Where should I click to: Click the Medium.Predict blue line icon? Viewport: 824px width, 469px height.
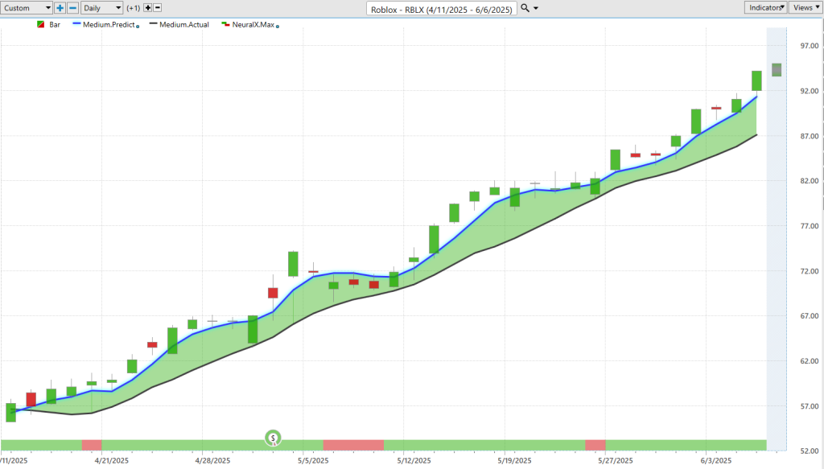(x=76, y=23)
